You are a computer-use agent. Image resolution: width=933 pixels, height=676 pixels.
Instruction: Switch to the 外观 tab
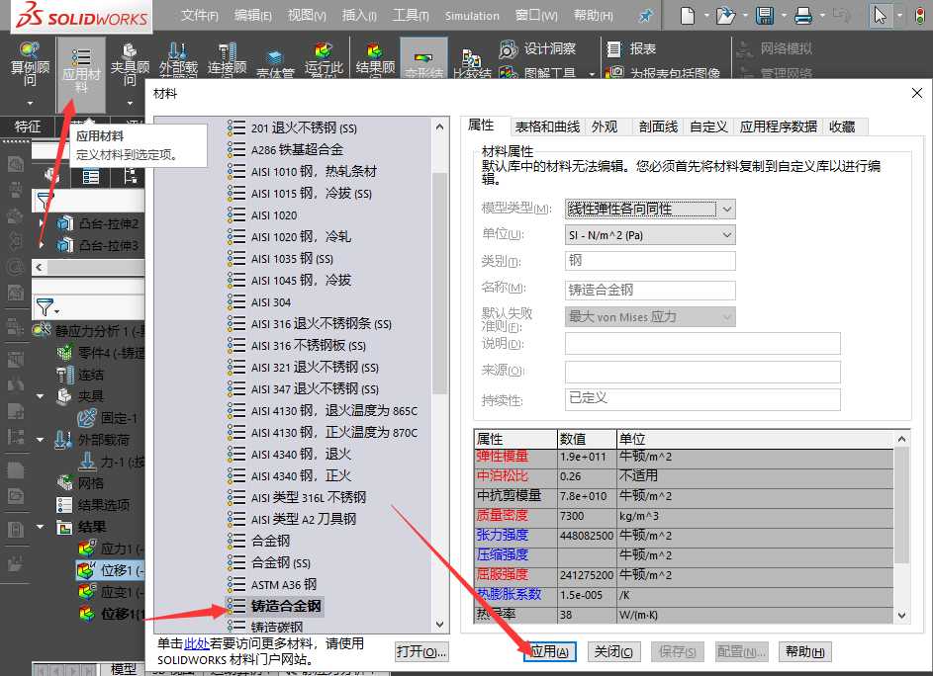pyautogui.click(x=605, y=127)
